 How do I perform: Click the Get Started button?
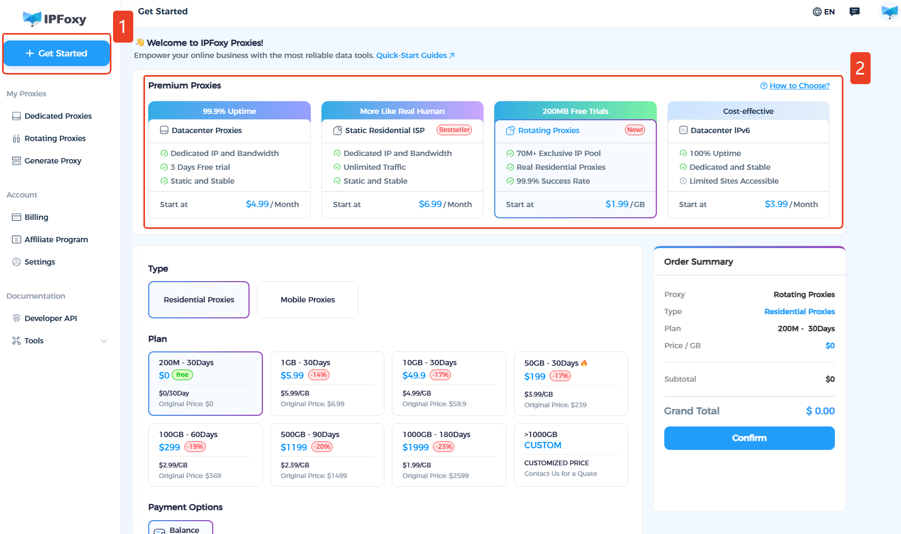[x=57, y=53]
